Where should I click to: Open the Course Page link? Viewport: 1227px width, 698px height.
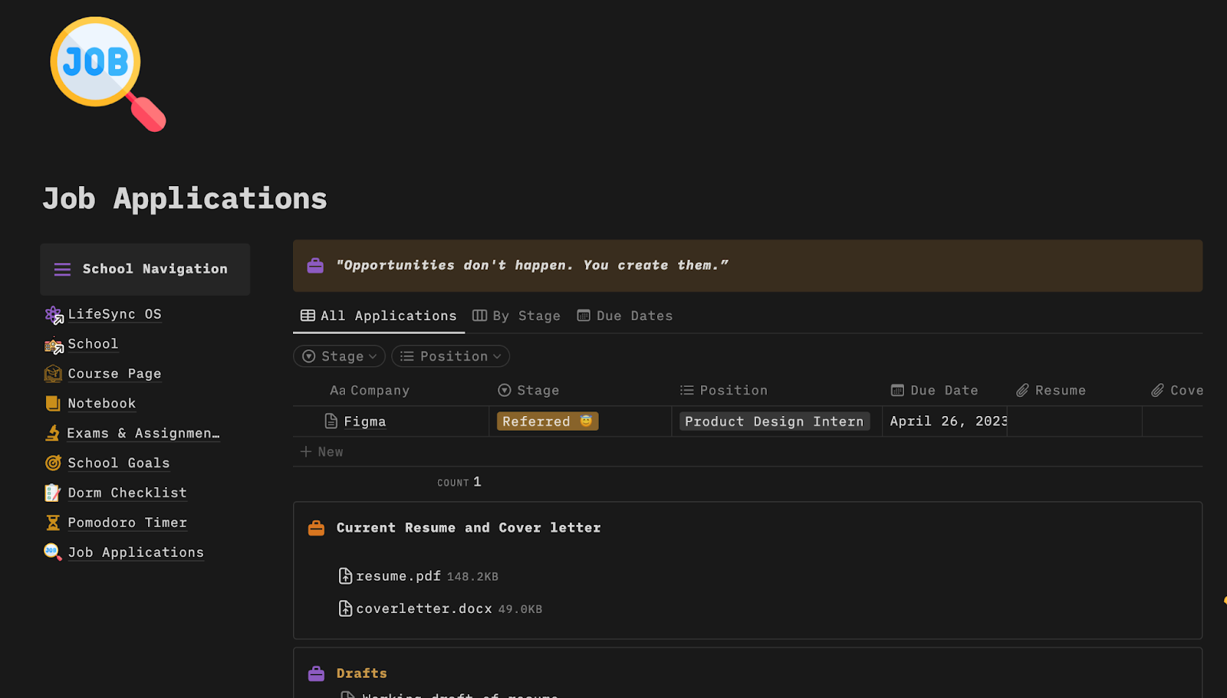(114, 374)
